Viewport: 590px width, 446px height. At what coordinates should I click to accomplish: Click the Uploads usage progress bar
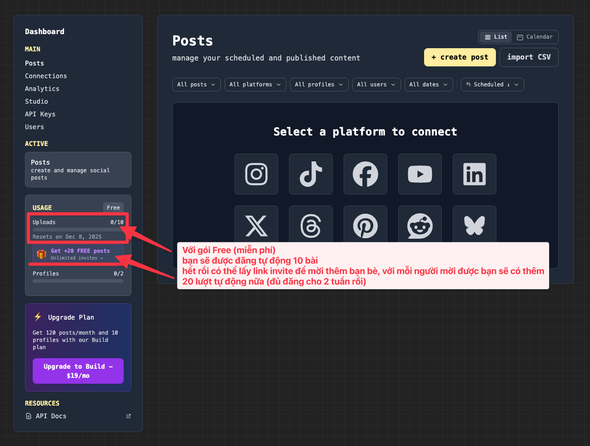pos(78,230)
